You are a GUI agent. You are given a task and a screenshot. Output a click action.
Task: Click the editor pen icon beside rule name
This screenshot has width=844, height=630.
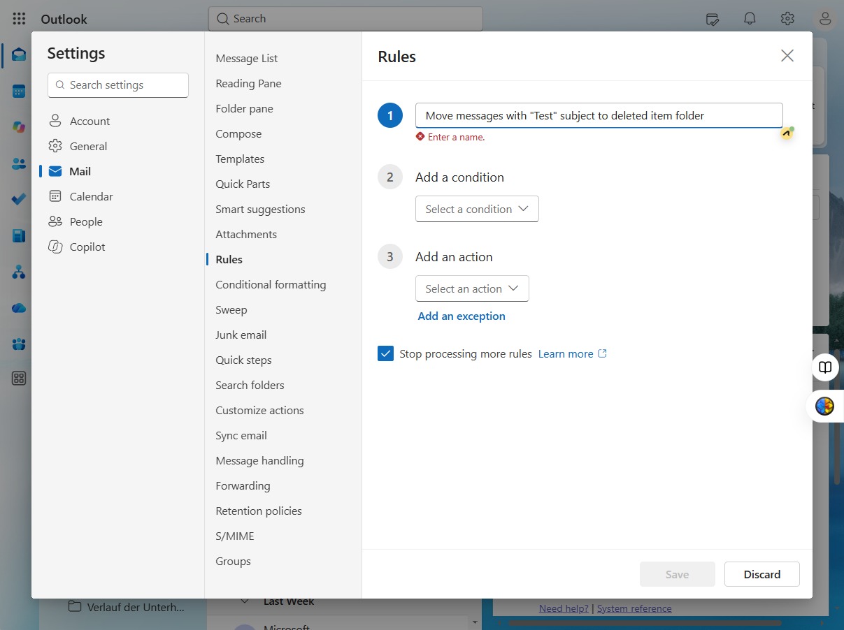click(787, 133)
